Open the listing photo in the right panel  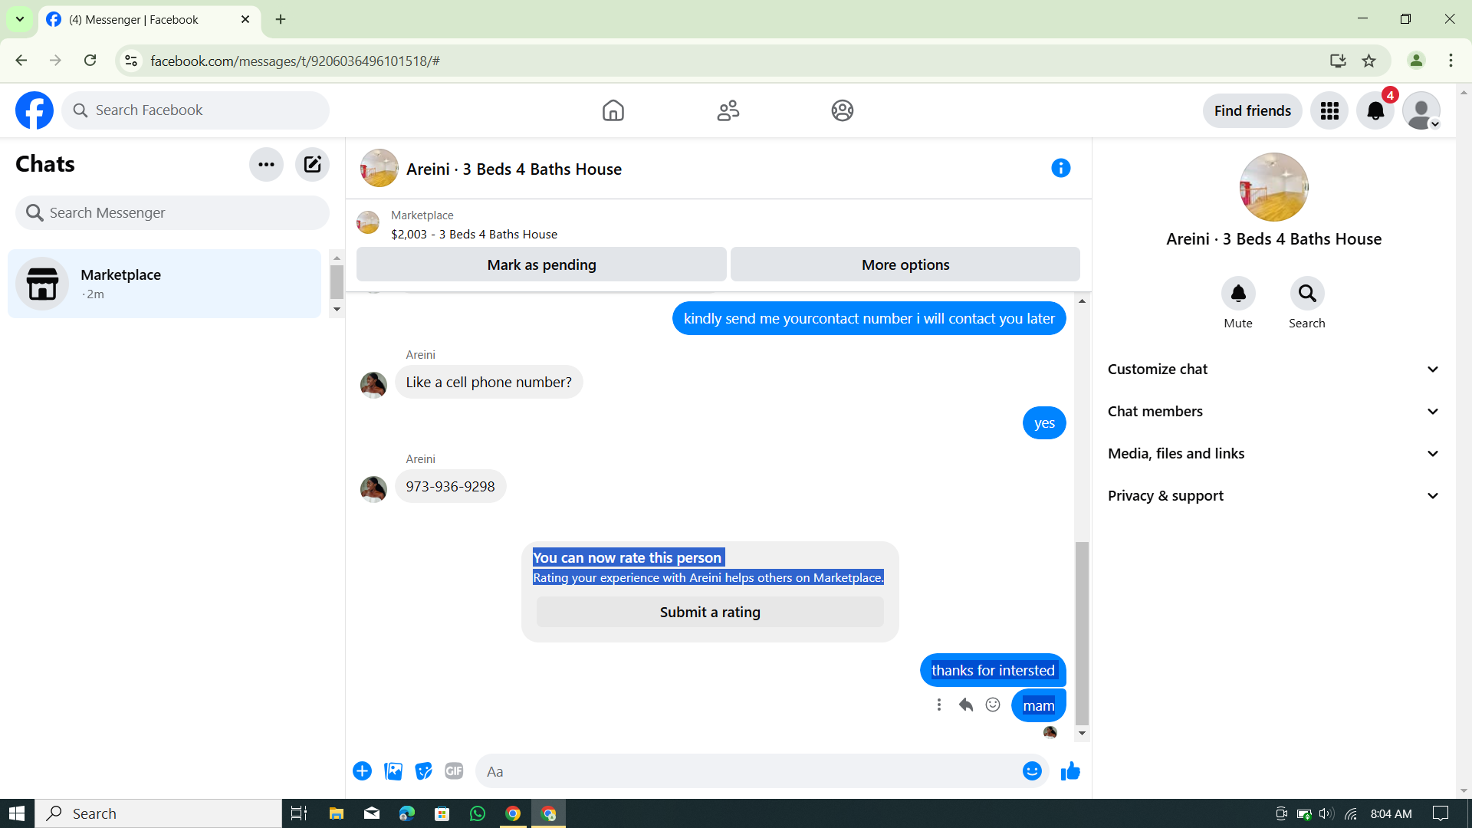coord(1273,187)
